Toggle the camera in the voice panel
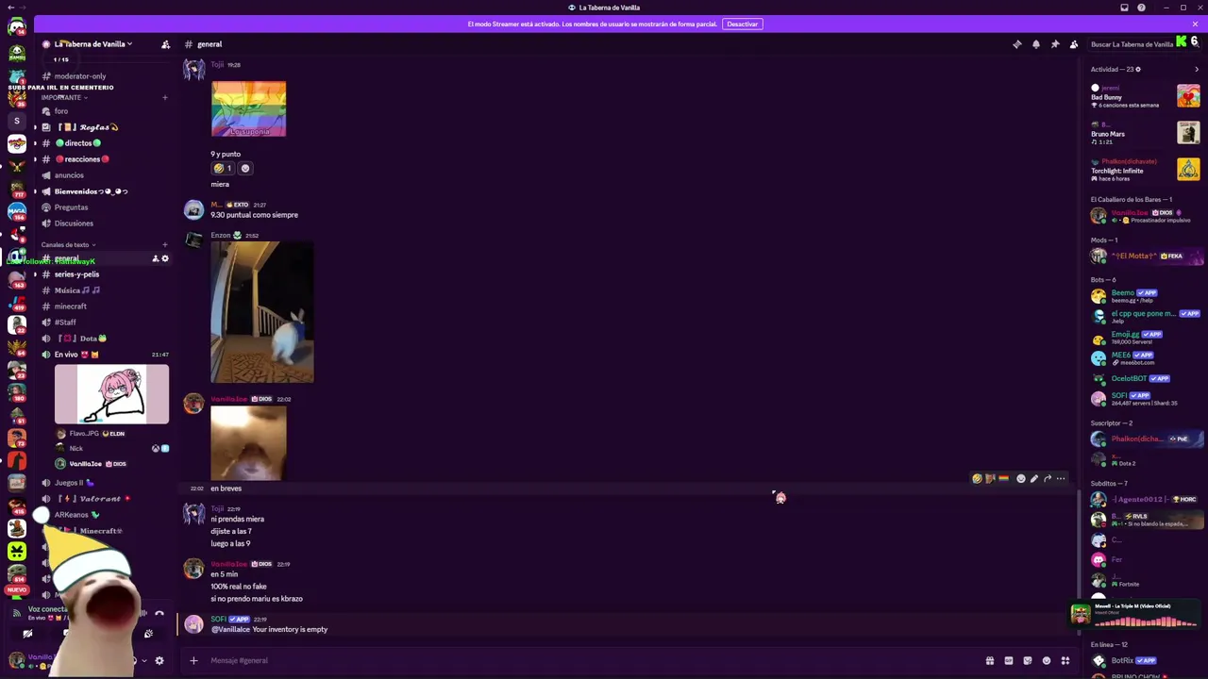The height and width of the screenshot is (679, 1208). (x=28, y=634)
